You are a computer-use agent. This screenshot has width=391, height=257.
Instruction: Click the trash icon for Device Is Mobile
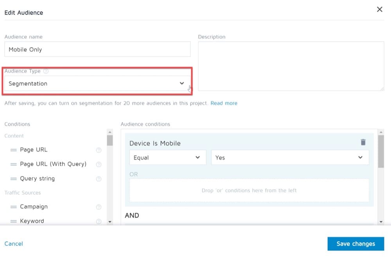pos(363,142)
